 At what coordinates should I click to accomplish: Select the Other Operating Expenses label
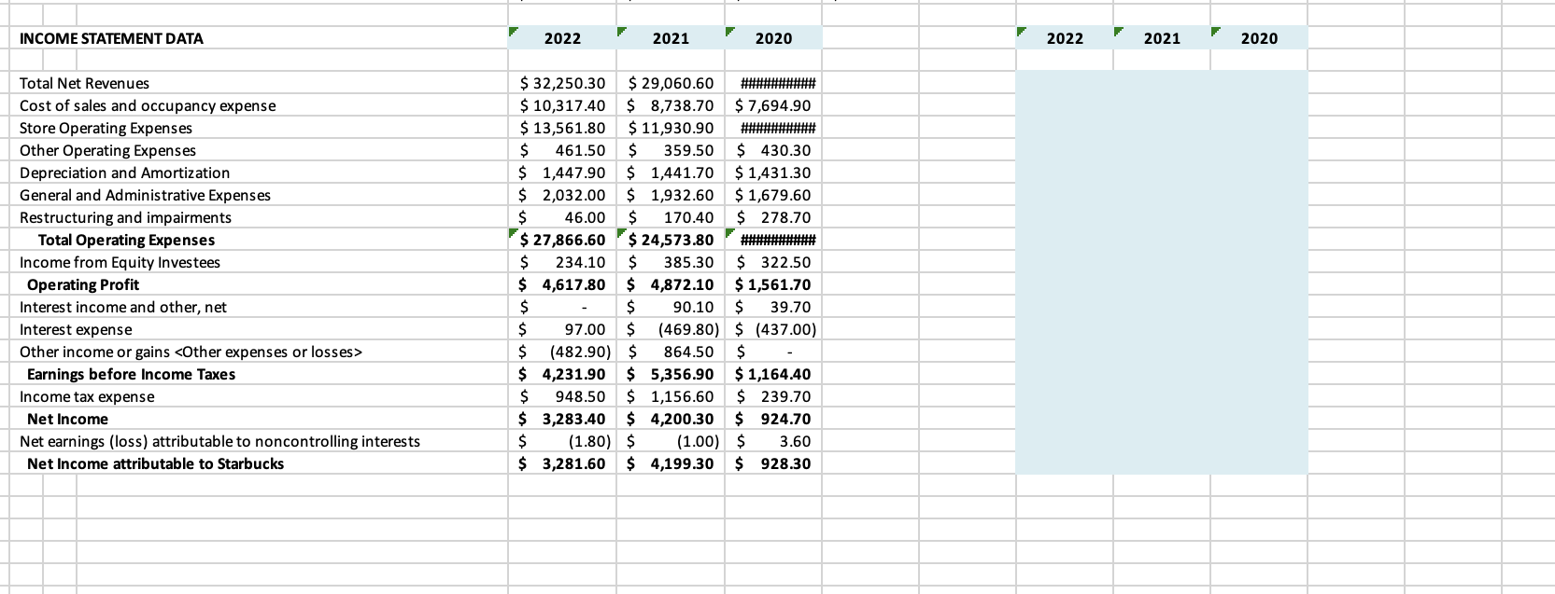107,150
